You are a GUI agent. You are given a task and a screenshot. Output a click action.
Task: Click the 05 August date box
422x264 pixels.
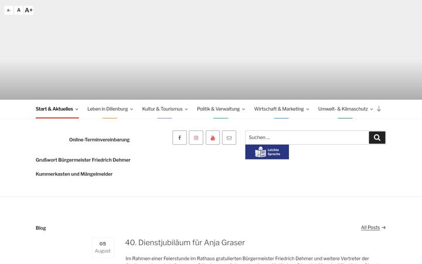(103, 248)
